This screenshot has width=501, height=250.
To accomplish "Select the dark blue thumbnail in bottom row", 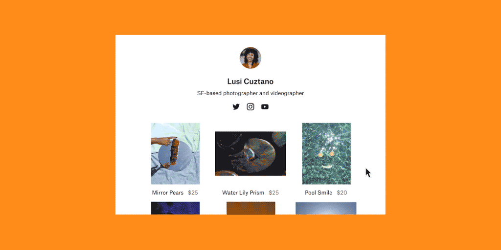I will (176, 208).
